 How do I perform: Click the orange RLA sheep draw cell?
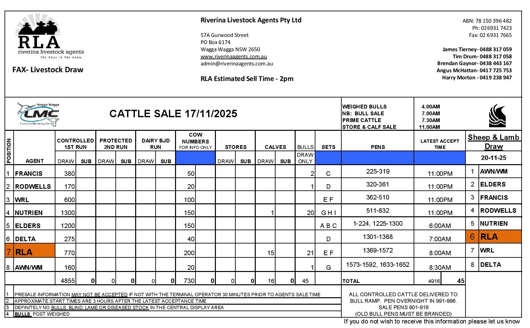(500, 237)
